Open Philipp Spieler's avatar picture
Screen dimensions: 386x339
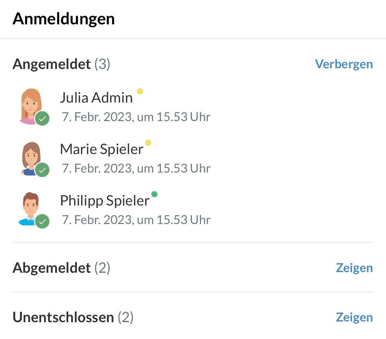[30, 209]
